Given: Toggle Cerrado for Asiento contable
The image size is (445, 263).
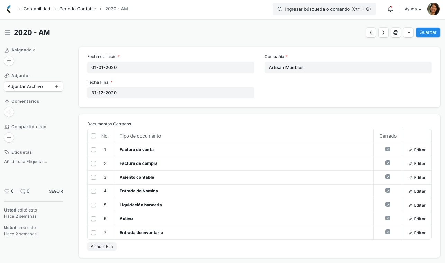Looking at the screenshot, I should click(x=388, y=177).
